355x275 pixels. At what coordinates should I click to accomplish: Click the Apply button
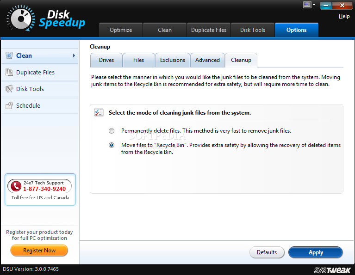tap(316, 252)
